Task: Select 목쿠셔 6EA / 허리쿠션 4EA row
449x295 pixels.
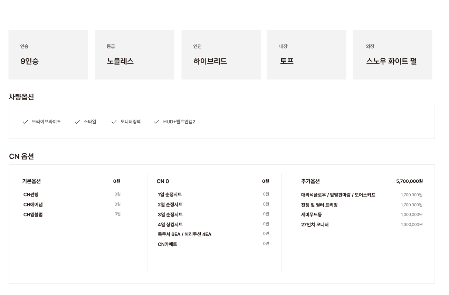Action: click(x=213, y=234)
